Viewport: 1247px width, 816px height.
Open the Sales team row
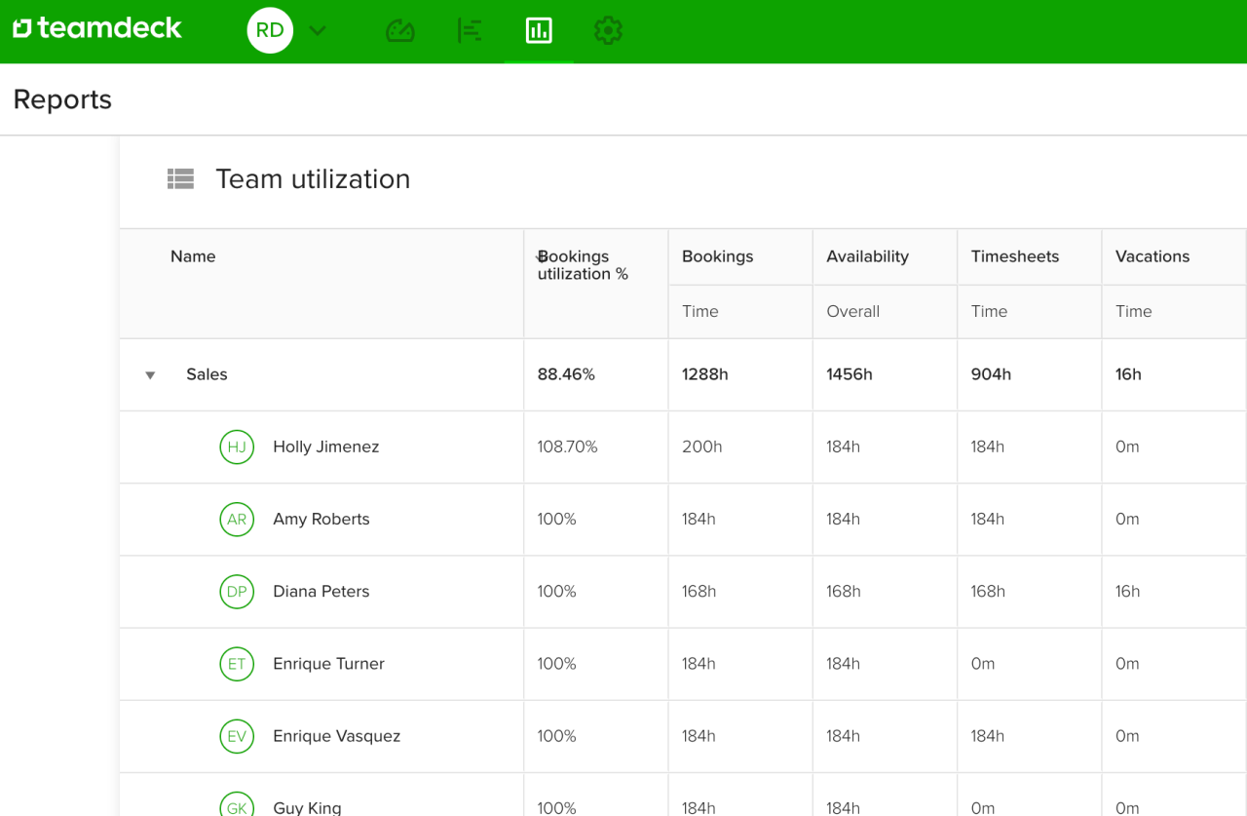click(207, 374)
